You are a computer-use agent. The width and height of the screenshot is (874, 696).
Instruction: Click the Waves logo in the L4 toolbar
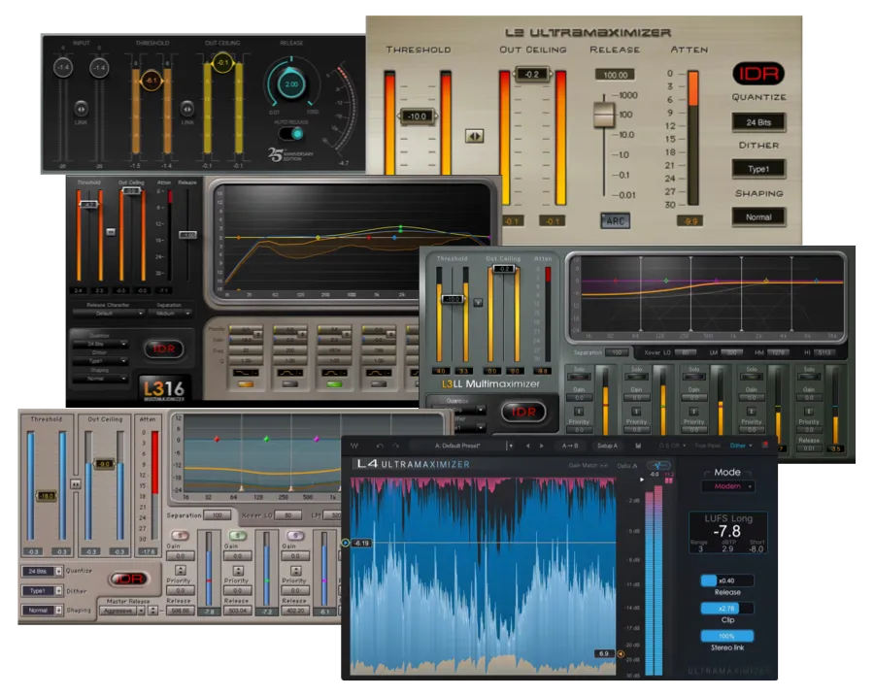point(354,446)
